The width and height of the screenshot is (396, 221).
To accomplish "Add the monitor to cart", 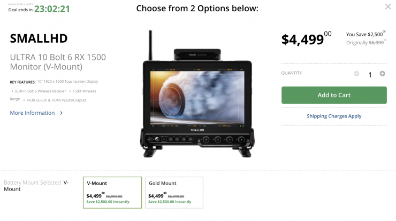I will 334,95.
